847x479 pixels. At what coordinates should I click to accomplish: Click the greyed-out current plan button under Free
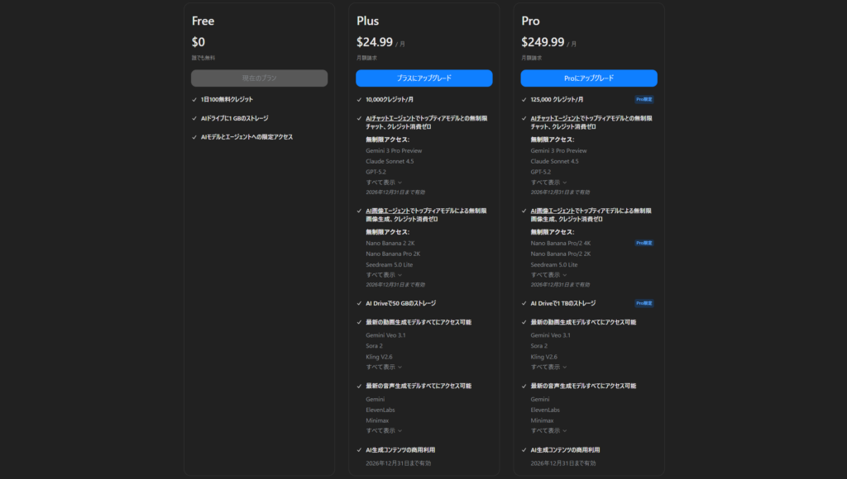click(259, 78)
